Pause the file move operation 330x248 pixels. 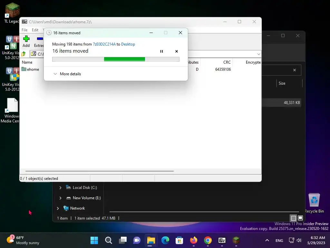point(161,51)
